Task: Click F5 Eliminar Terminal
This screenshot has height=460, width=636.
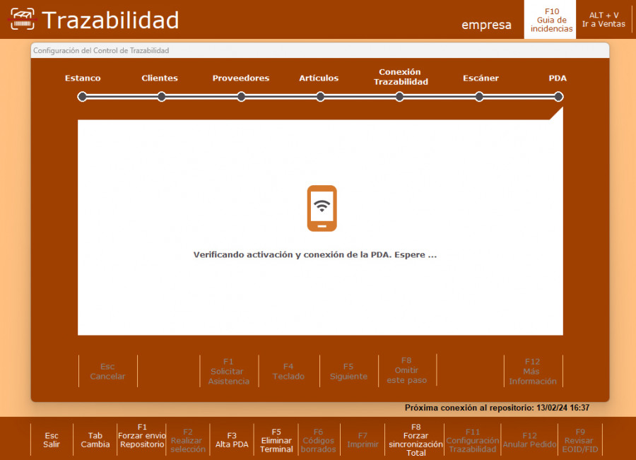Action: coord(276,440)
